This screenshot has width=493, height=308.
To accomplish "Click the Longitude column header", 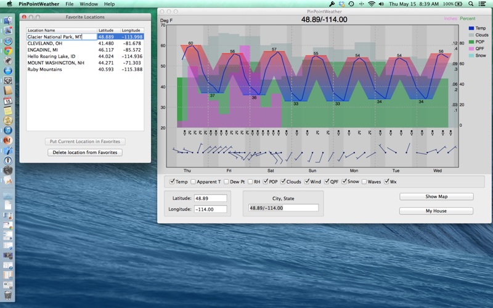I will (x=132, y=30).
